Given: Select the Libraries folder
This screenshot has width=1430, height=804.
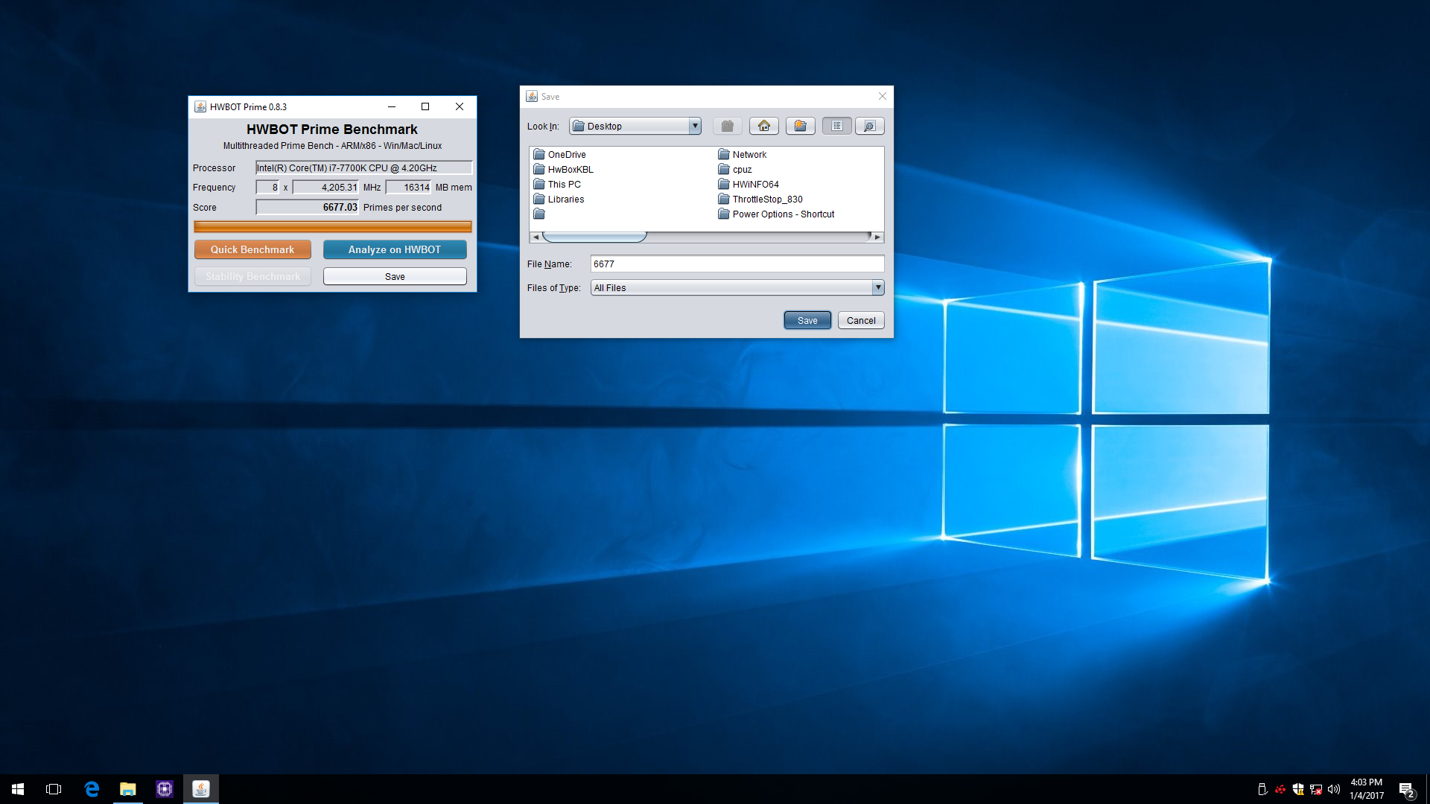Looking at the screenshot, I should [559, 199].
